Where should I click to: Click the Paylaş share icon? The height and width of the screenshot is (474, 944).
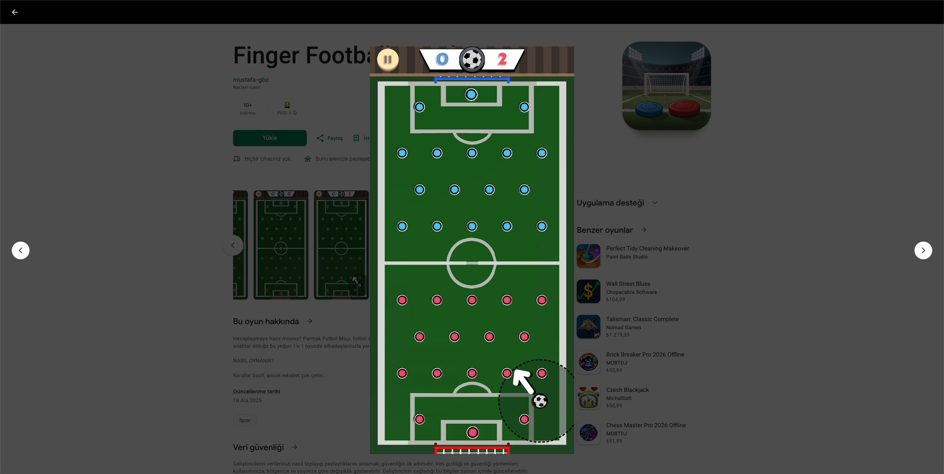click(x=320, y=138)
